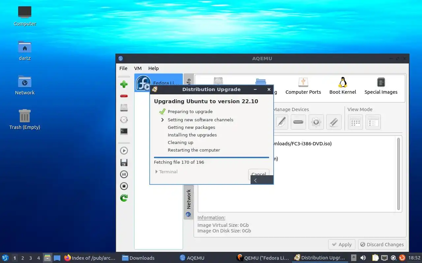Switch to the QEMU Fedora taskbar entry
Image resolution: width=422 pixels, height=263 pixels.
click(x=263, y=258)
